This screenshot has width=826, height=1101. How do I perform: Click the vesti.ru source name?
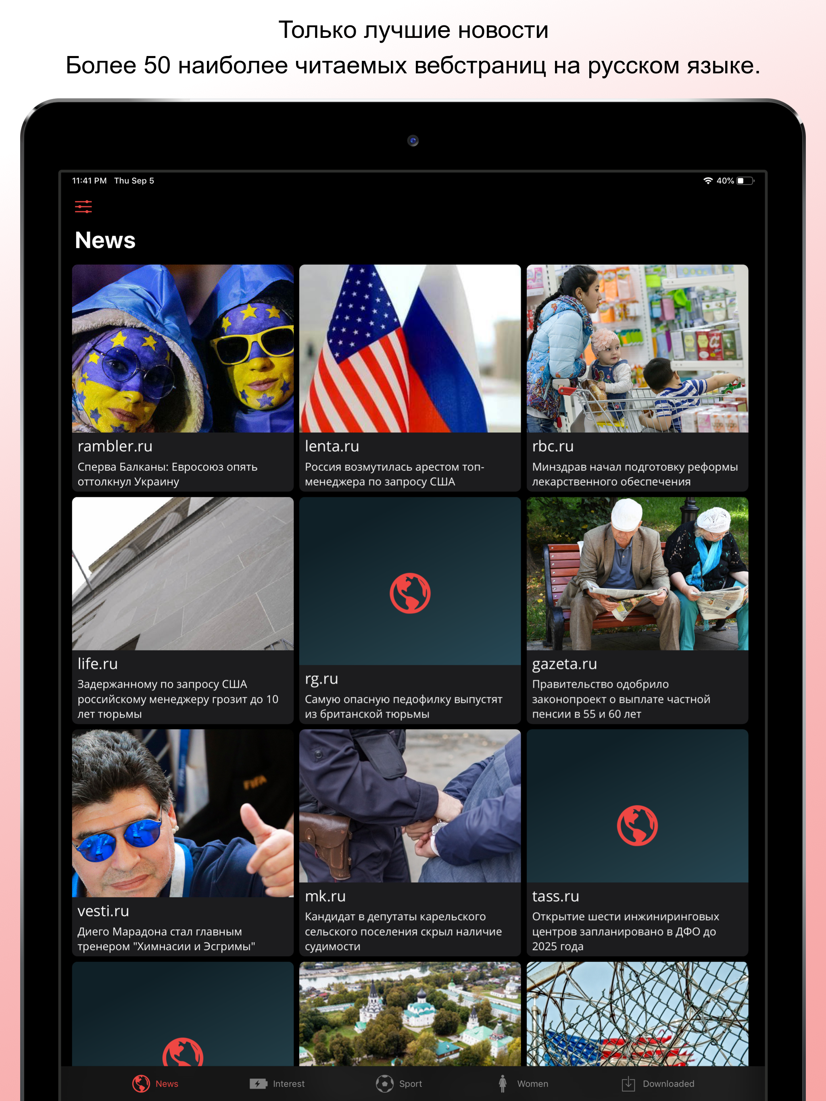[103, 911]
